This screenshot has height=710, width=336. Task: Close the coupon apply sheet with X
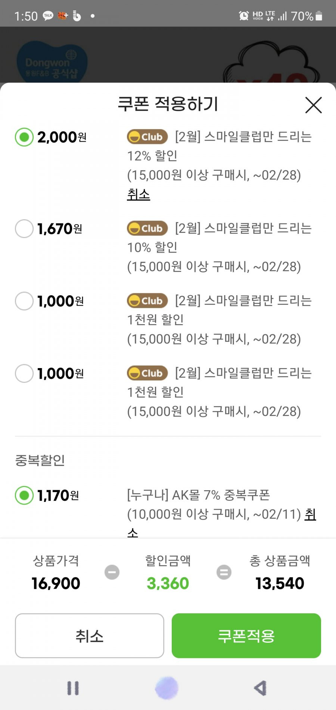(313, 105)
